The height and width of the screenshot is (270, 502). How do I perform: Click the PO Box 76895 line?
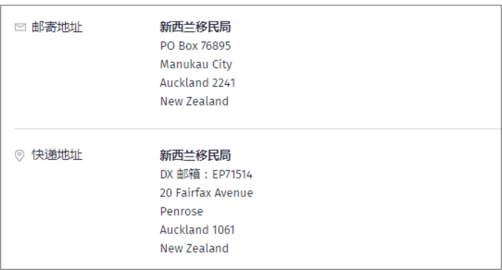pyautogui.click(x=195, y=46)
